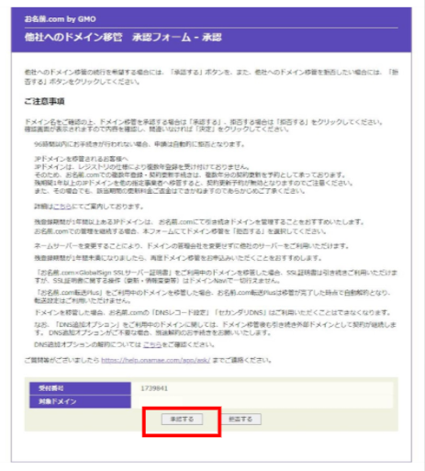The height and width of the screenshot is (471, 425).
Task: Click the 承認する approve button
Action: (x=182, y=419)
